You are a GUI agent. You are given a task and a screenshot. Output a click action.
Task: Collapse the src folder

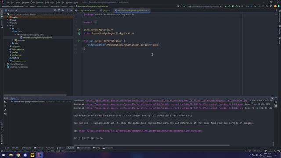(x=8, y=26)
